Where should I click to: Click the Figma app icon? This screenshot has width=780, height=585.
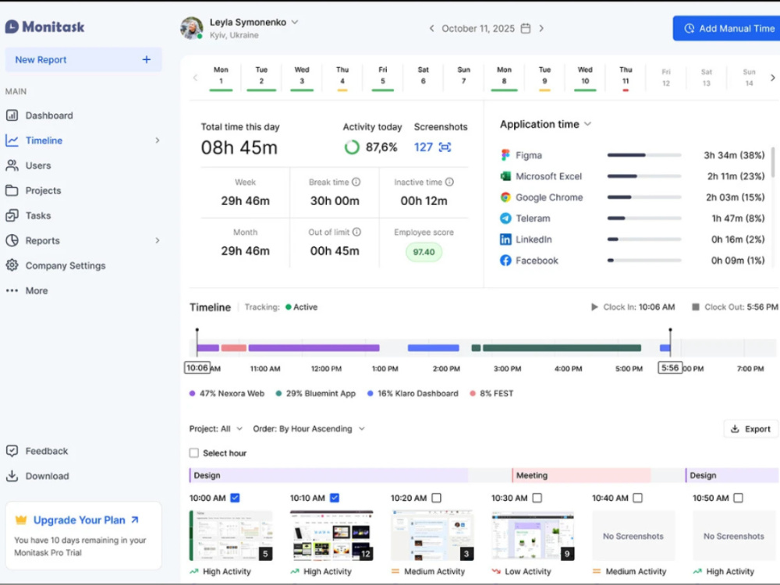point(505,155)
